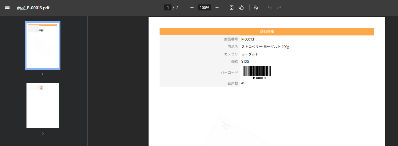398x146 pixels.
Task: Rotate the document counterclockwise
Action: click(x=241, y=7)
